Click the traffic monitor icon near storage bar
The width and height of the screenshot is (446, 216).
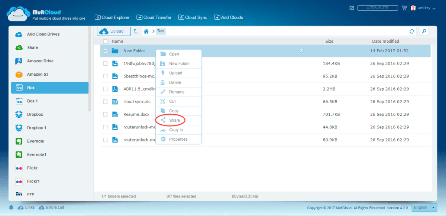coord(352,7)
